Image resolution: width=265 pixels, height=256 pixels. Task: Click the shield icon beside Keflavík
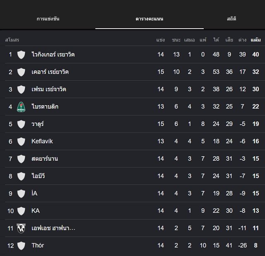coord(21,142)
